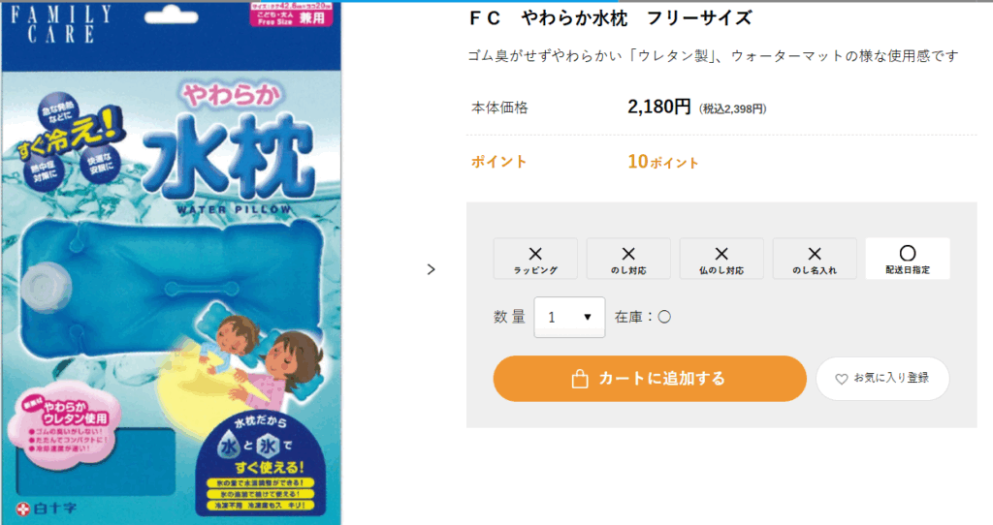
Task: Click the shopping bag icon in cart button
Action: [580, 379]
